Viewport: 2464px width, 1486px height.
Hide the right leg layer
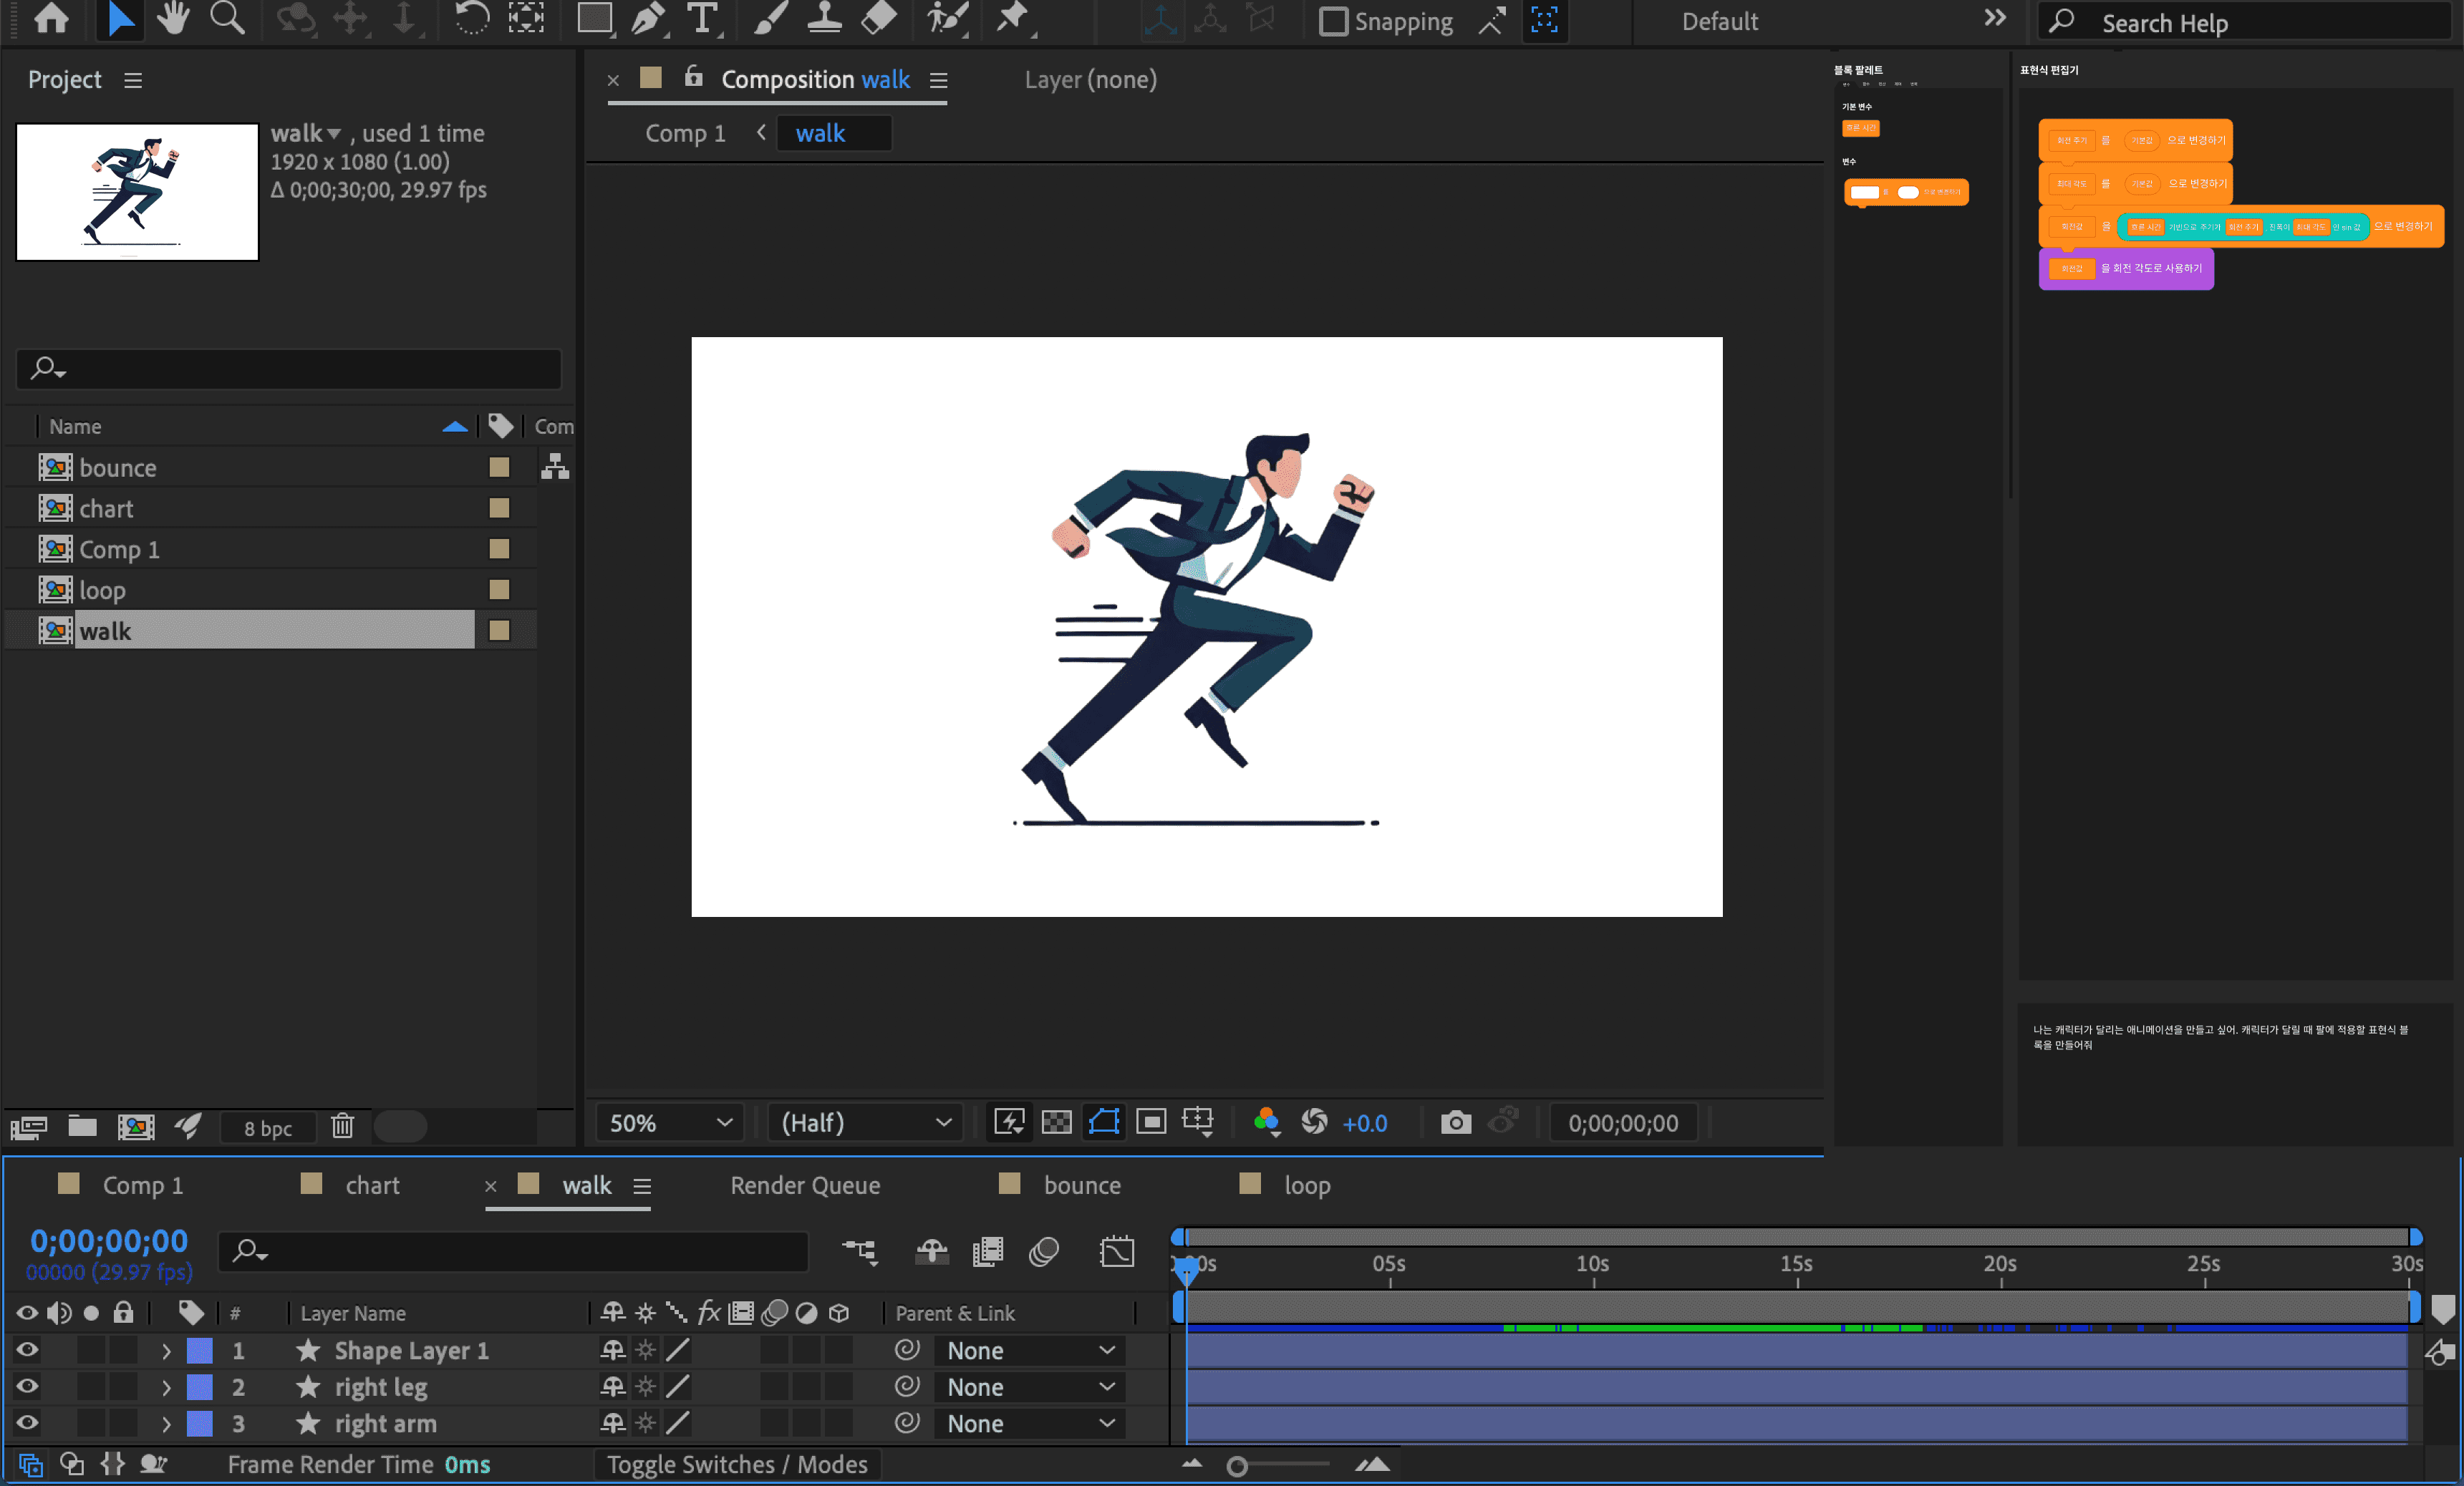(x=27, y=1386)
